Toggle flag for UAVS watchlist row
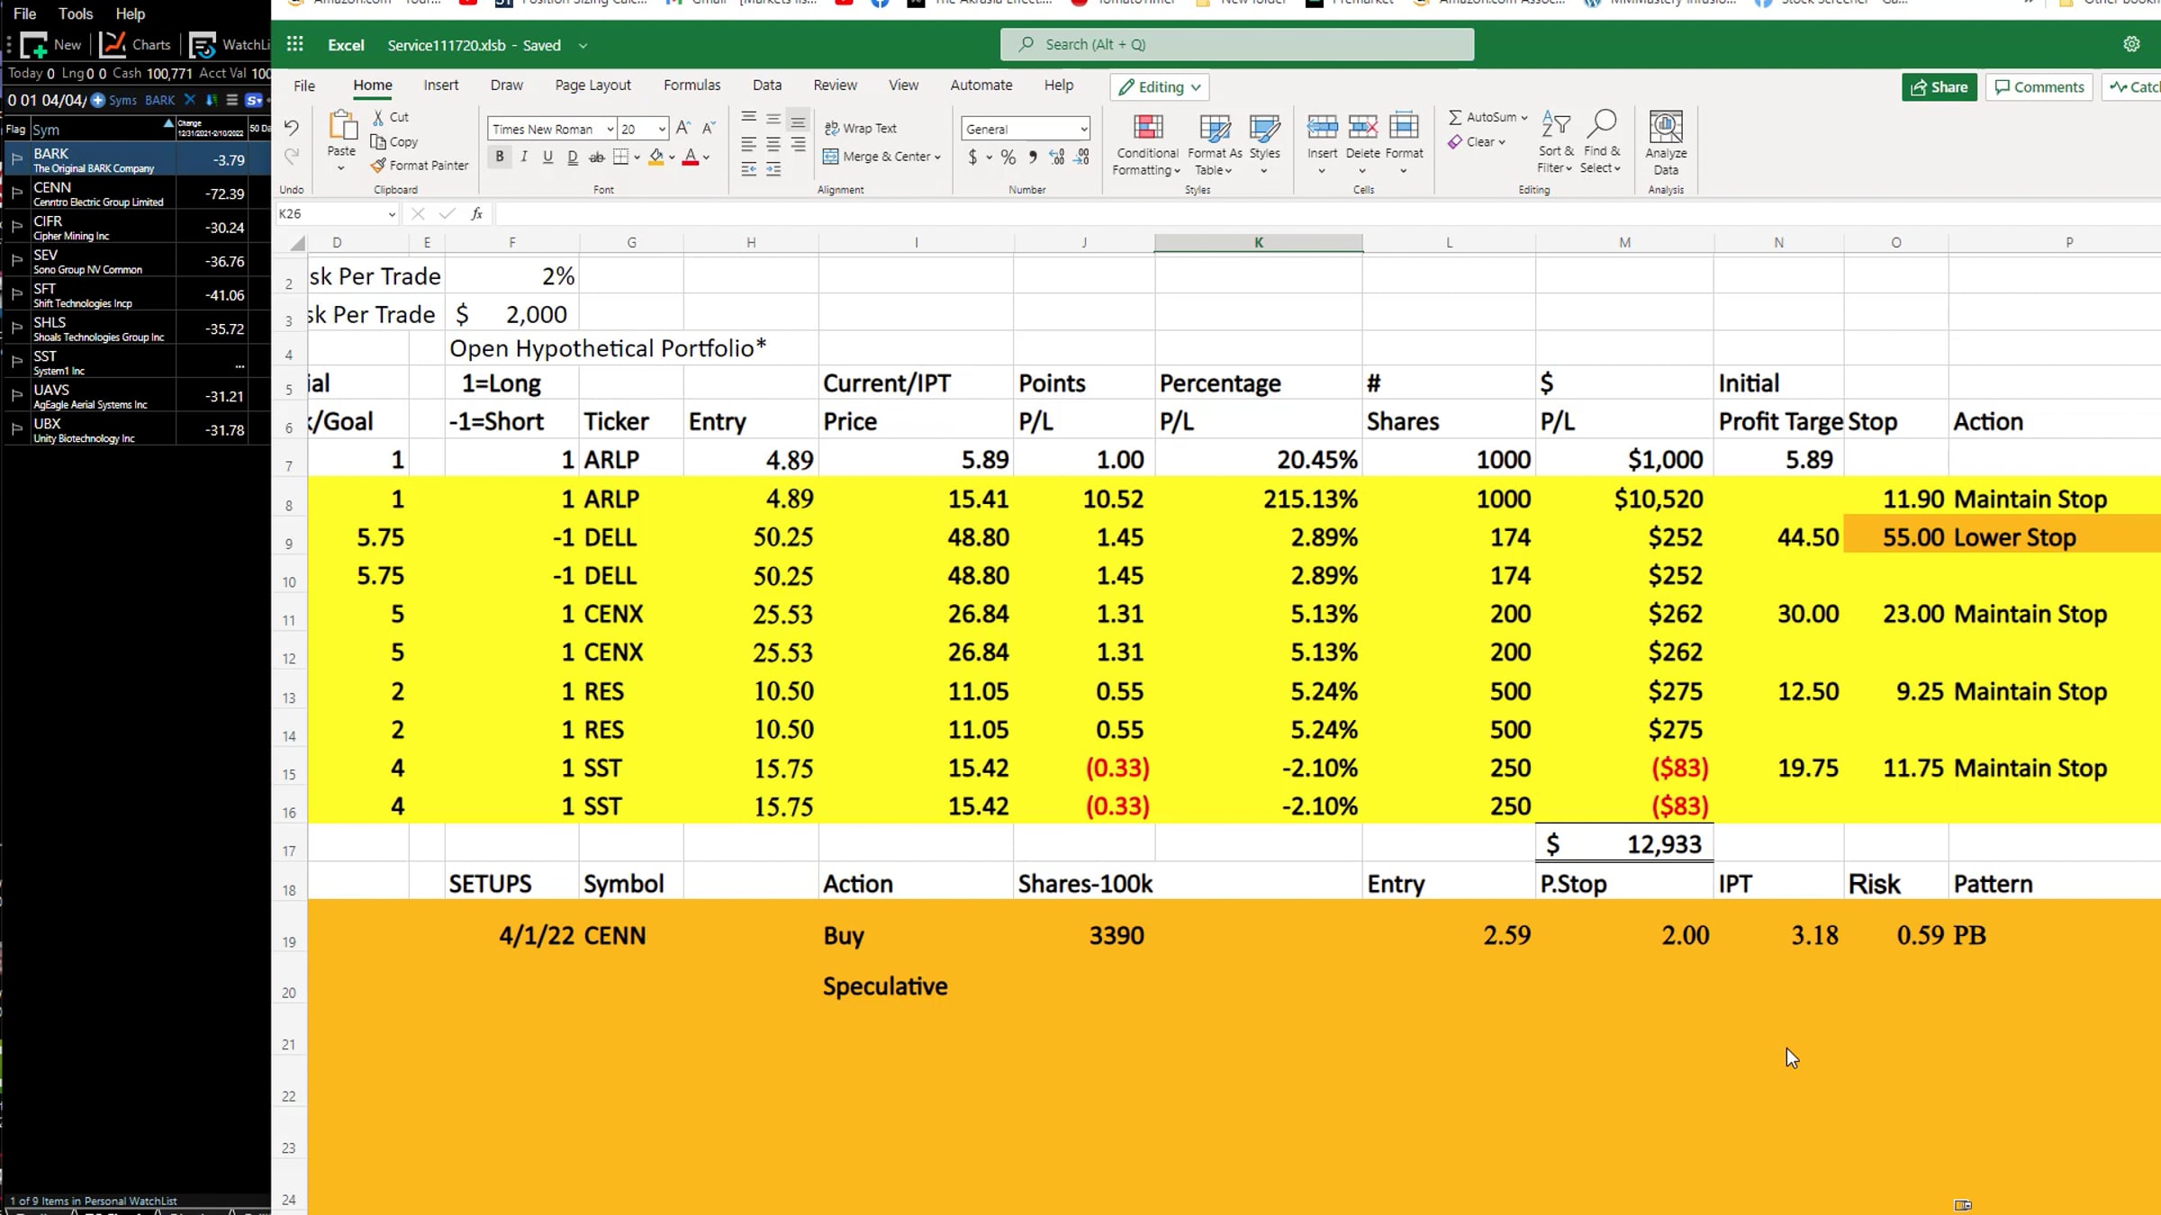This screenshot has width=2161, height=1215. tap(17, 395)
